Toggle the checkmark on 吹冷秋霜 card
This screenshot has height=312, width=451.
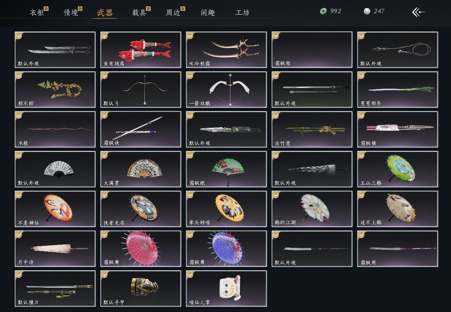pyautogui.click(x=190, y=36)
